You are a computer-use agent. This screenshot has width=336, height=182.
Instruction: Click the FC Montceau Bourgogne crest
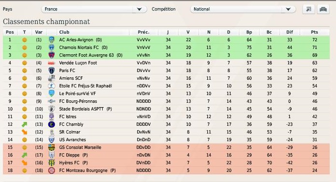point(52,170)
